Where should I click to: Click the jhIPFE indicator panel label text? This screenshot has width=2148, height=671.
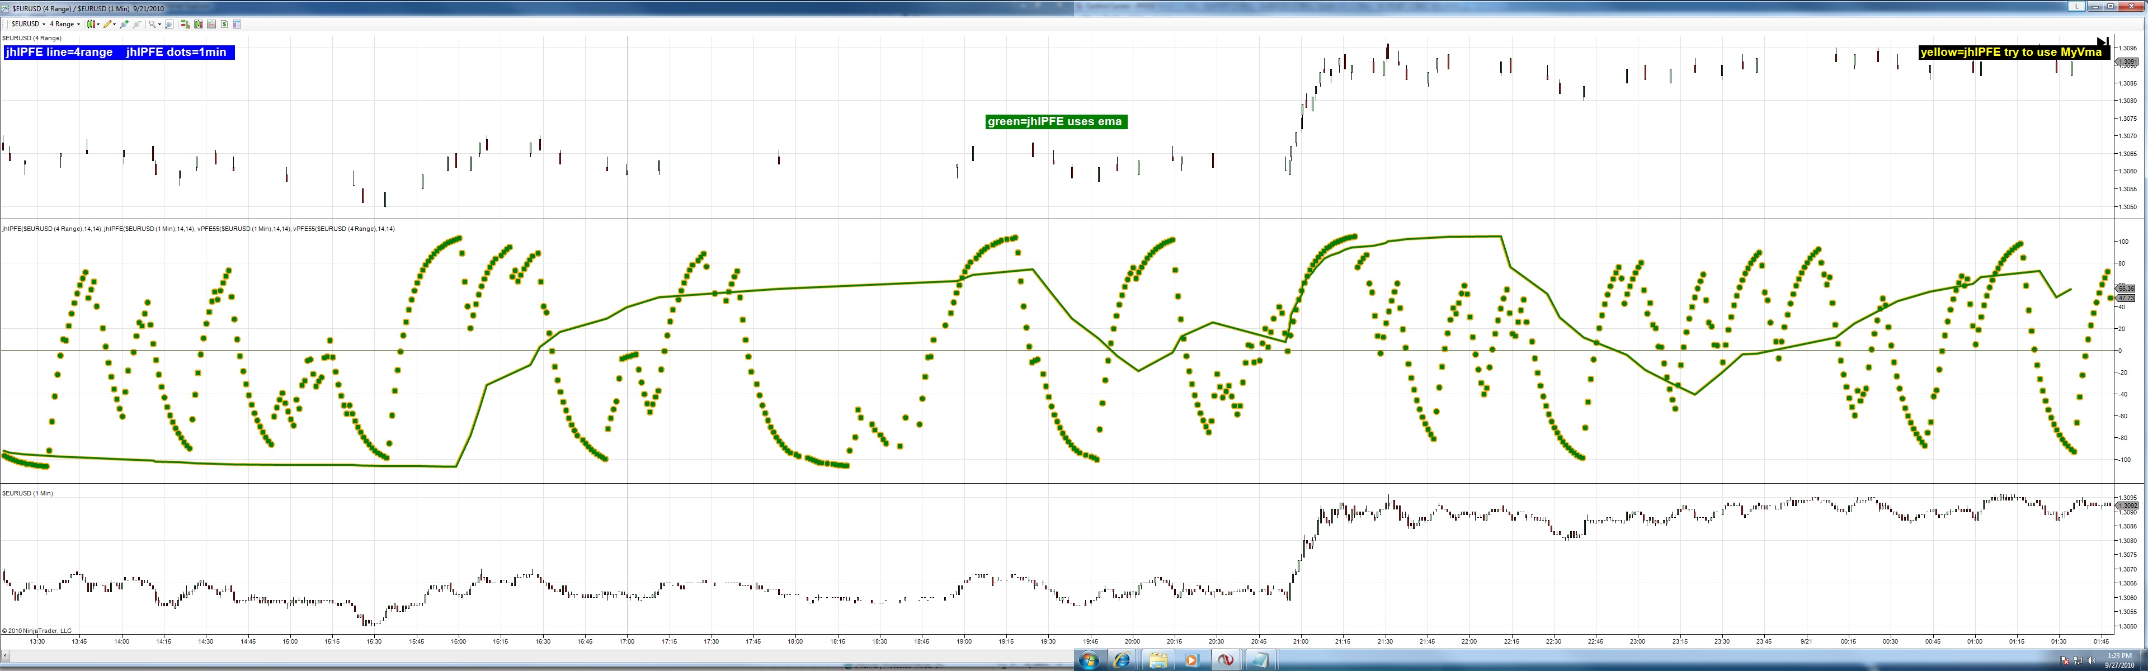click(x=199, y=228)
